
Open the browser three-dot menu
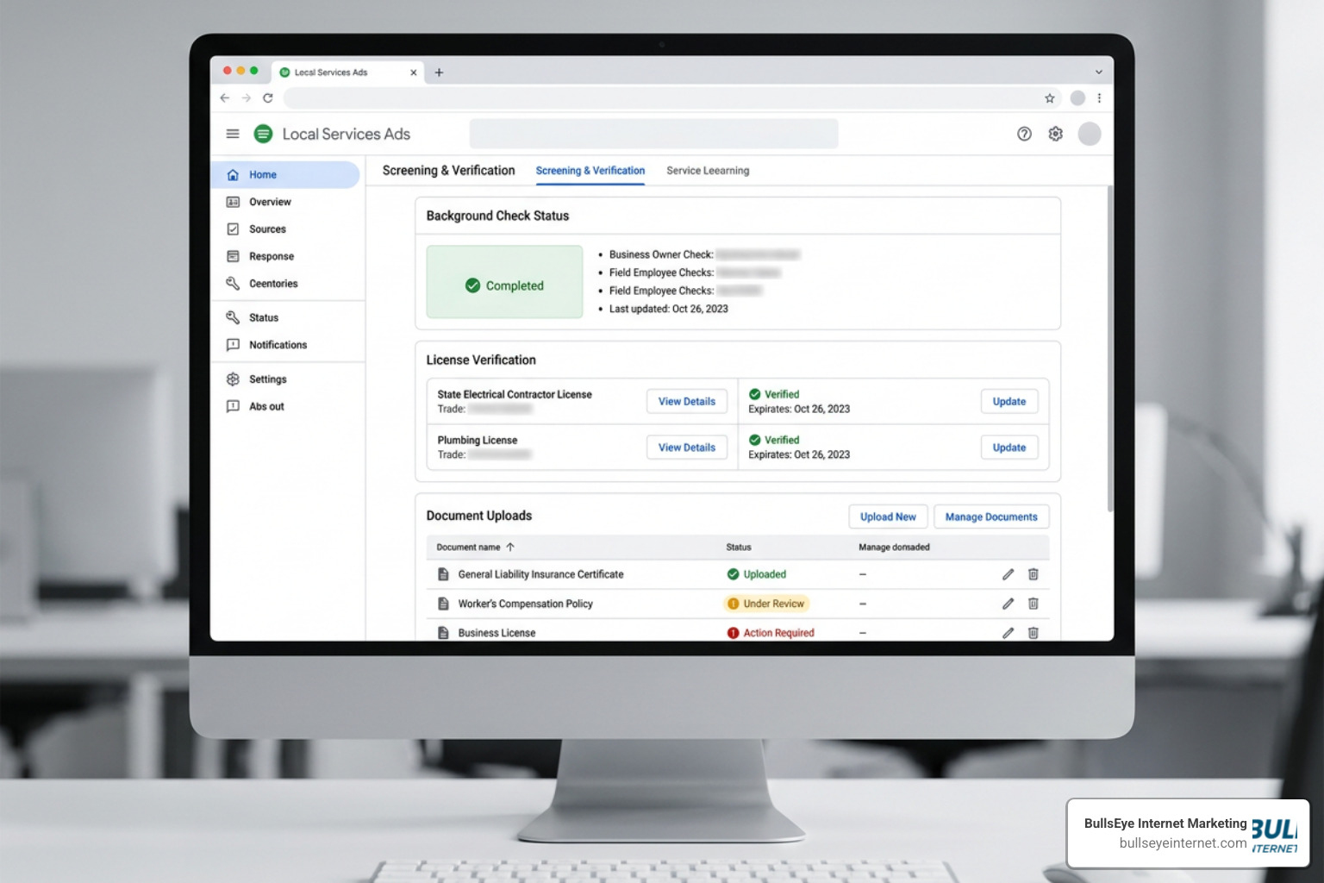point(1099,98)
